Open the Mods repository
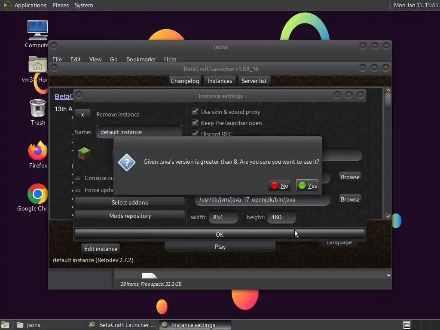Image resolution: width=440 pixels, height=330 pixels. click(x=130, y=216)
